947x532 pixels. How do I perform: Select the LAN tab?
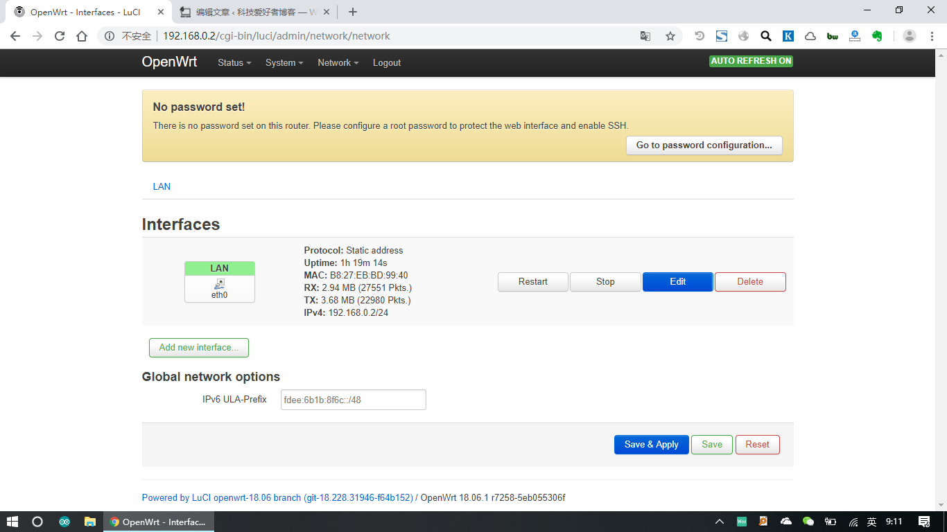(x=162, y=186)
